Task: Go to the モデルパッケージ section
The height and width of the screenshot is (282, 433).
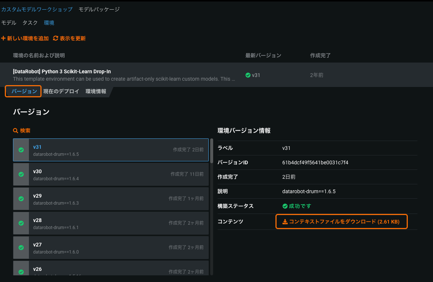Action: [99, 9]
